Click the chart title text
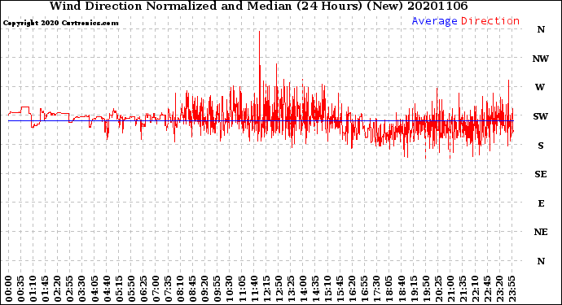This screenshot has width=562, height=305. tap(258, 6)
